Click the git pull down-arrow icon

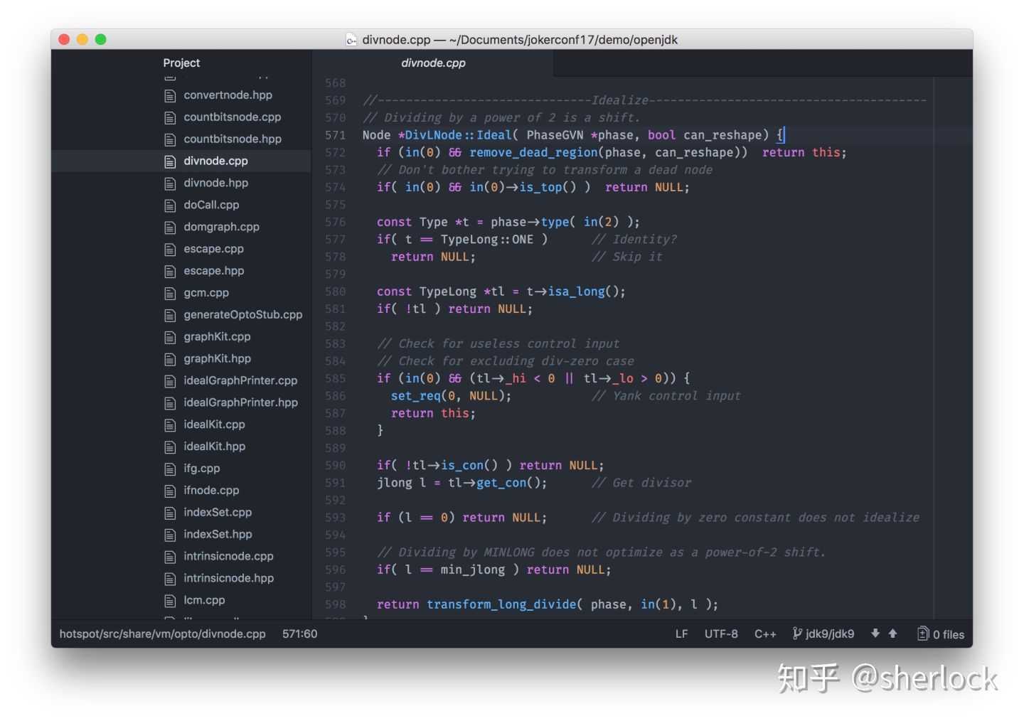point(875,634)
